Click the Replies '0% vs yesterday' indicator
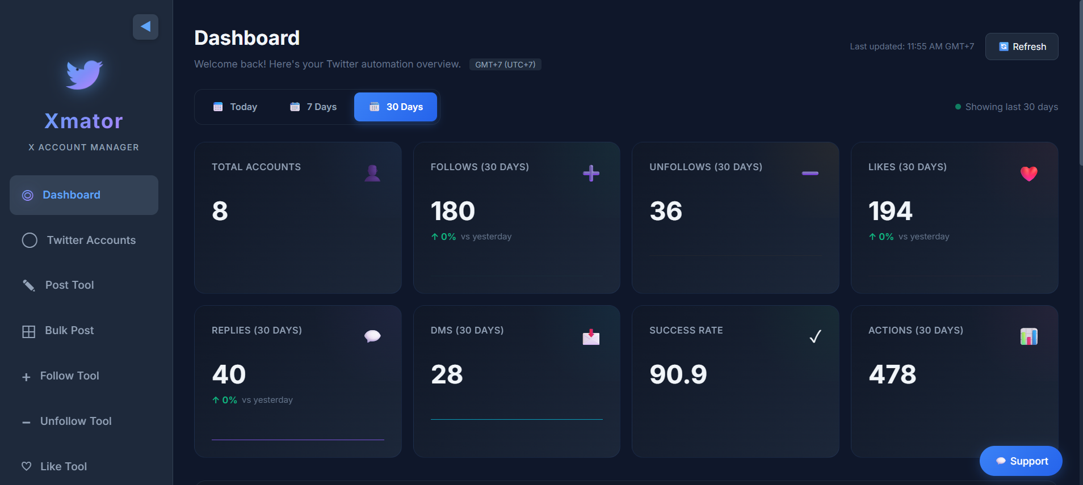 tap(253, 400)
